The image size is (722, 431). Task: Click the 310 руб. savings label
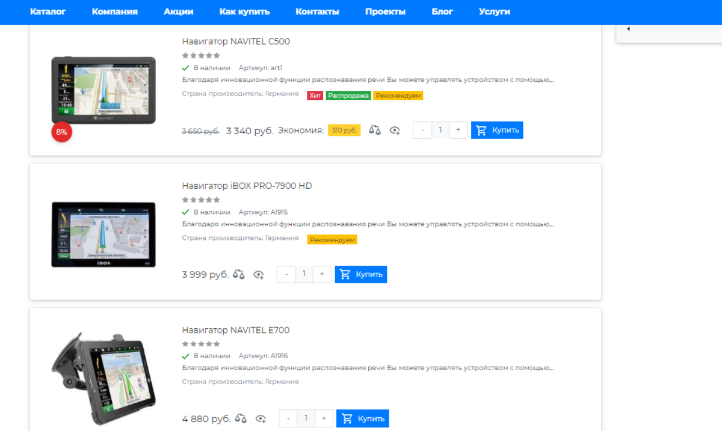point(344,130)
